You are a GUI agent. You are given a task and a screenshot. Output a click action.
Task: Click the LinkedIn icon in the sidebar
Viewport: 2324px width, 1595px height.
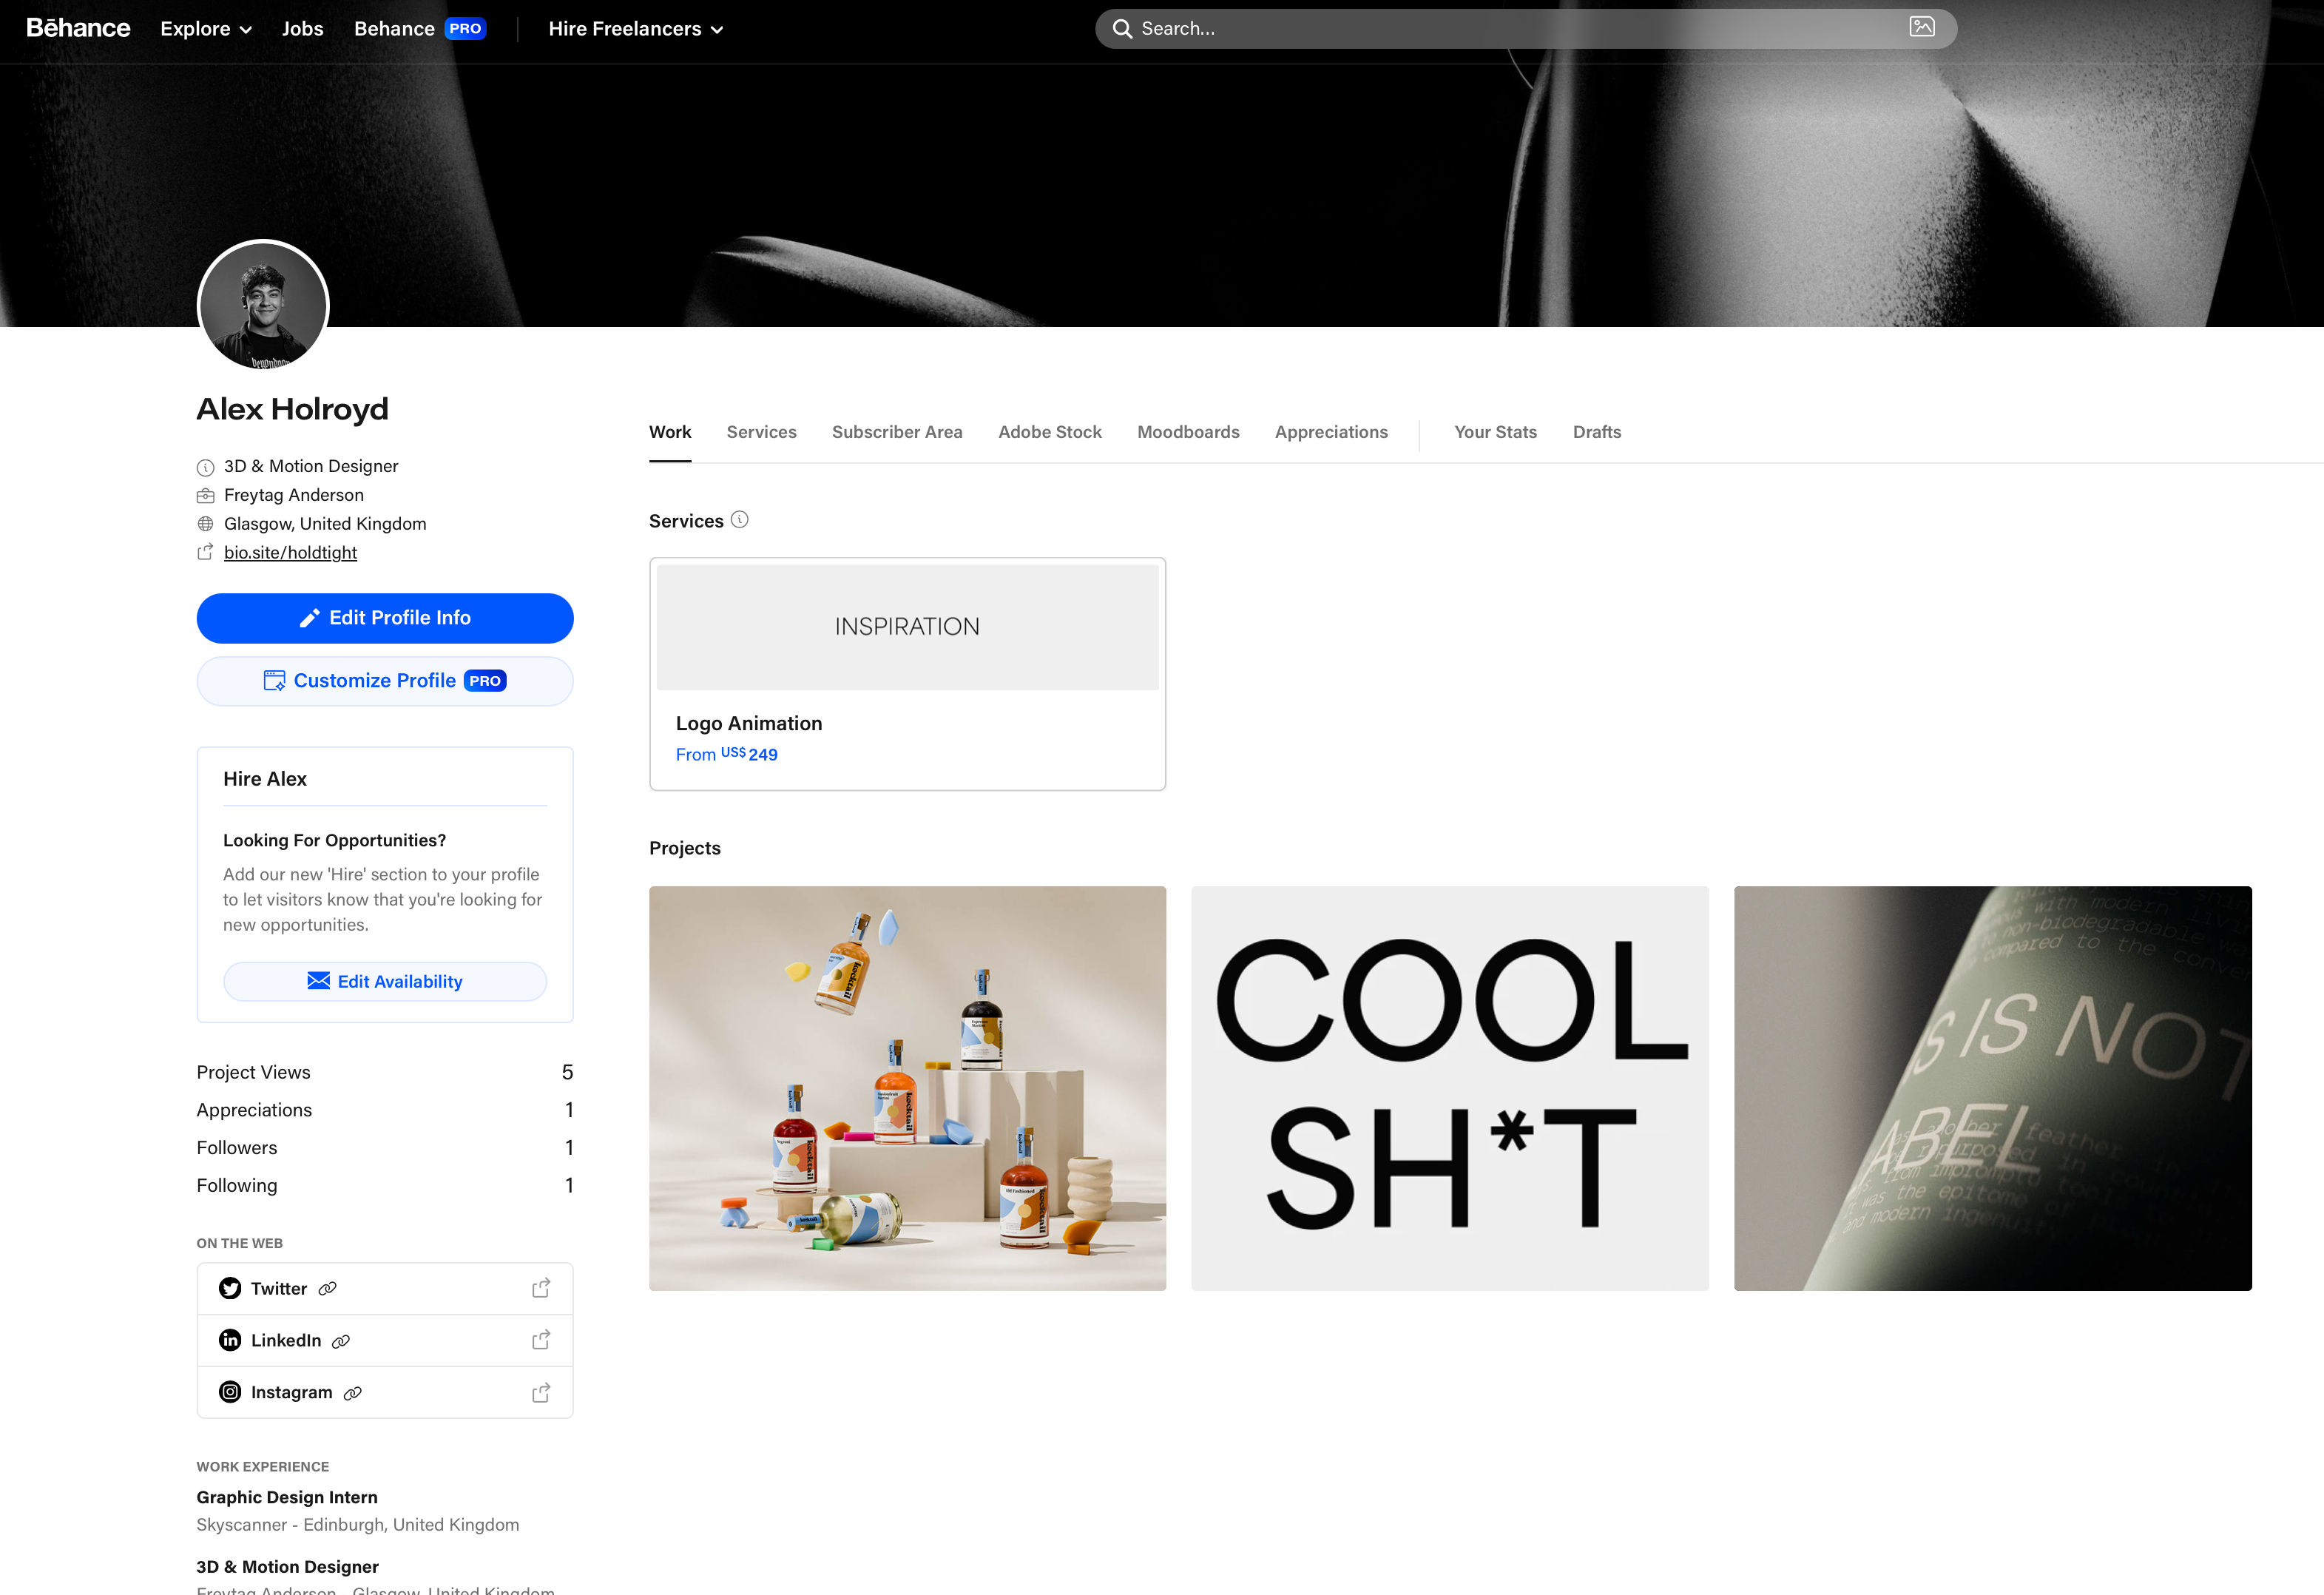pos(230,1340)
